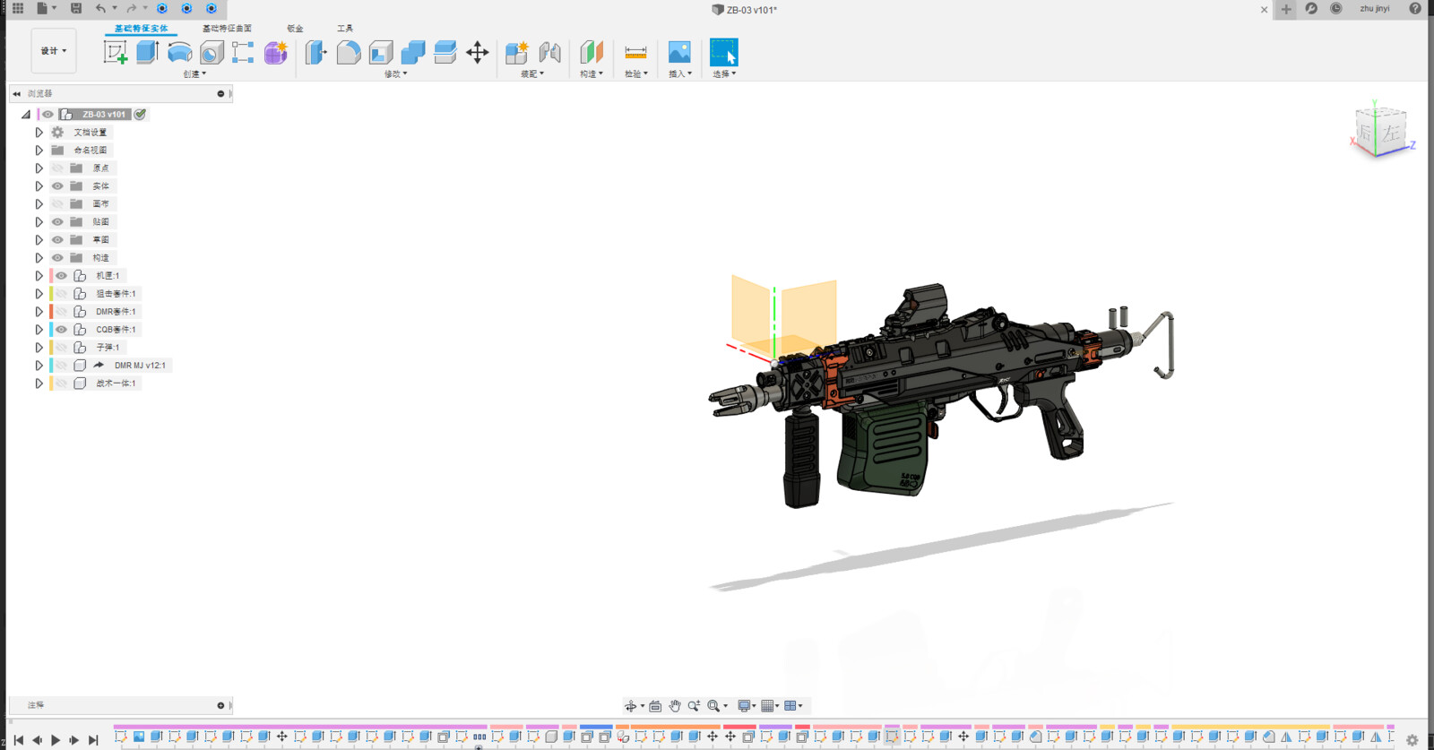The height and width of the screenshot is (750, 1434).
Task: Select the Combine tool
Action: pyautogui.click(x=413, y=52)
